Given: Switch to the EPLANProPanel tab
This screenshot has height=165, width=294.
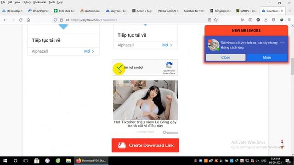Looking at the screenshot, I should pos(39,11).
